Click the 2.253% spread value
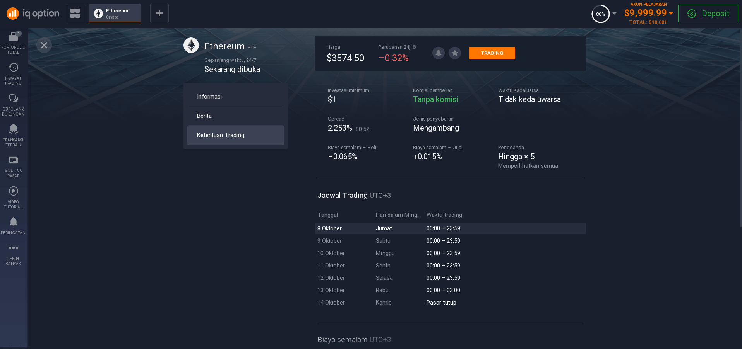 [x=340, y=128]
